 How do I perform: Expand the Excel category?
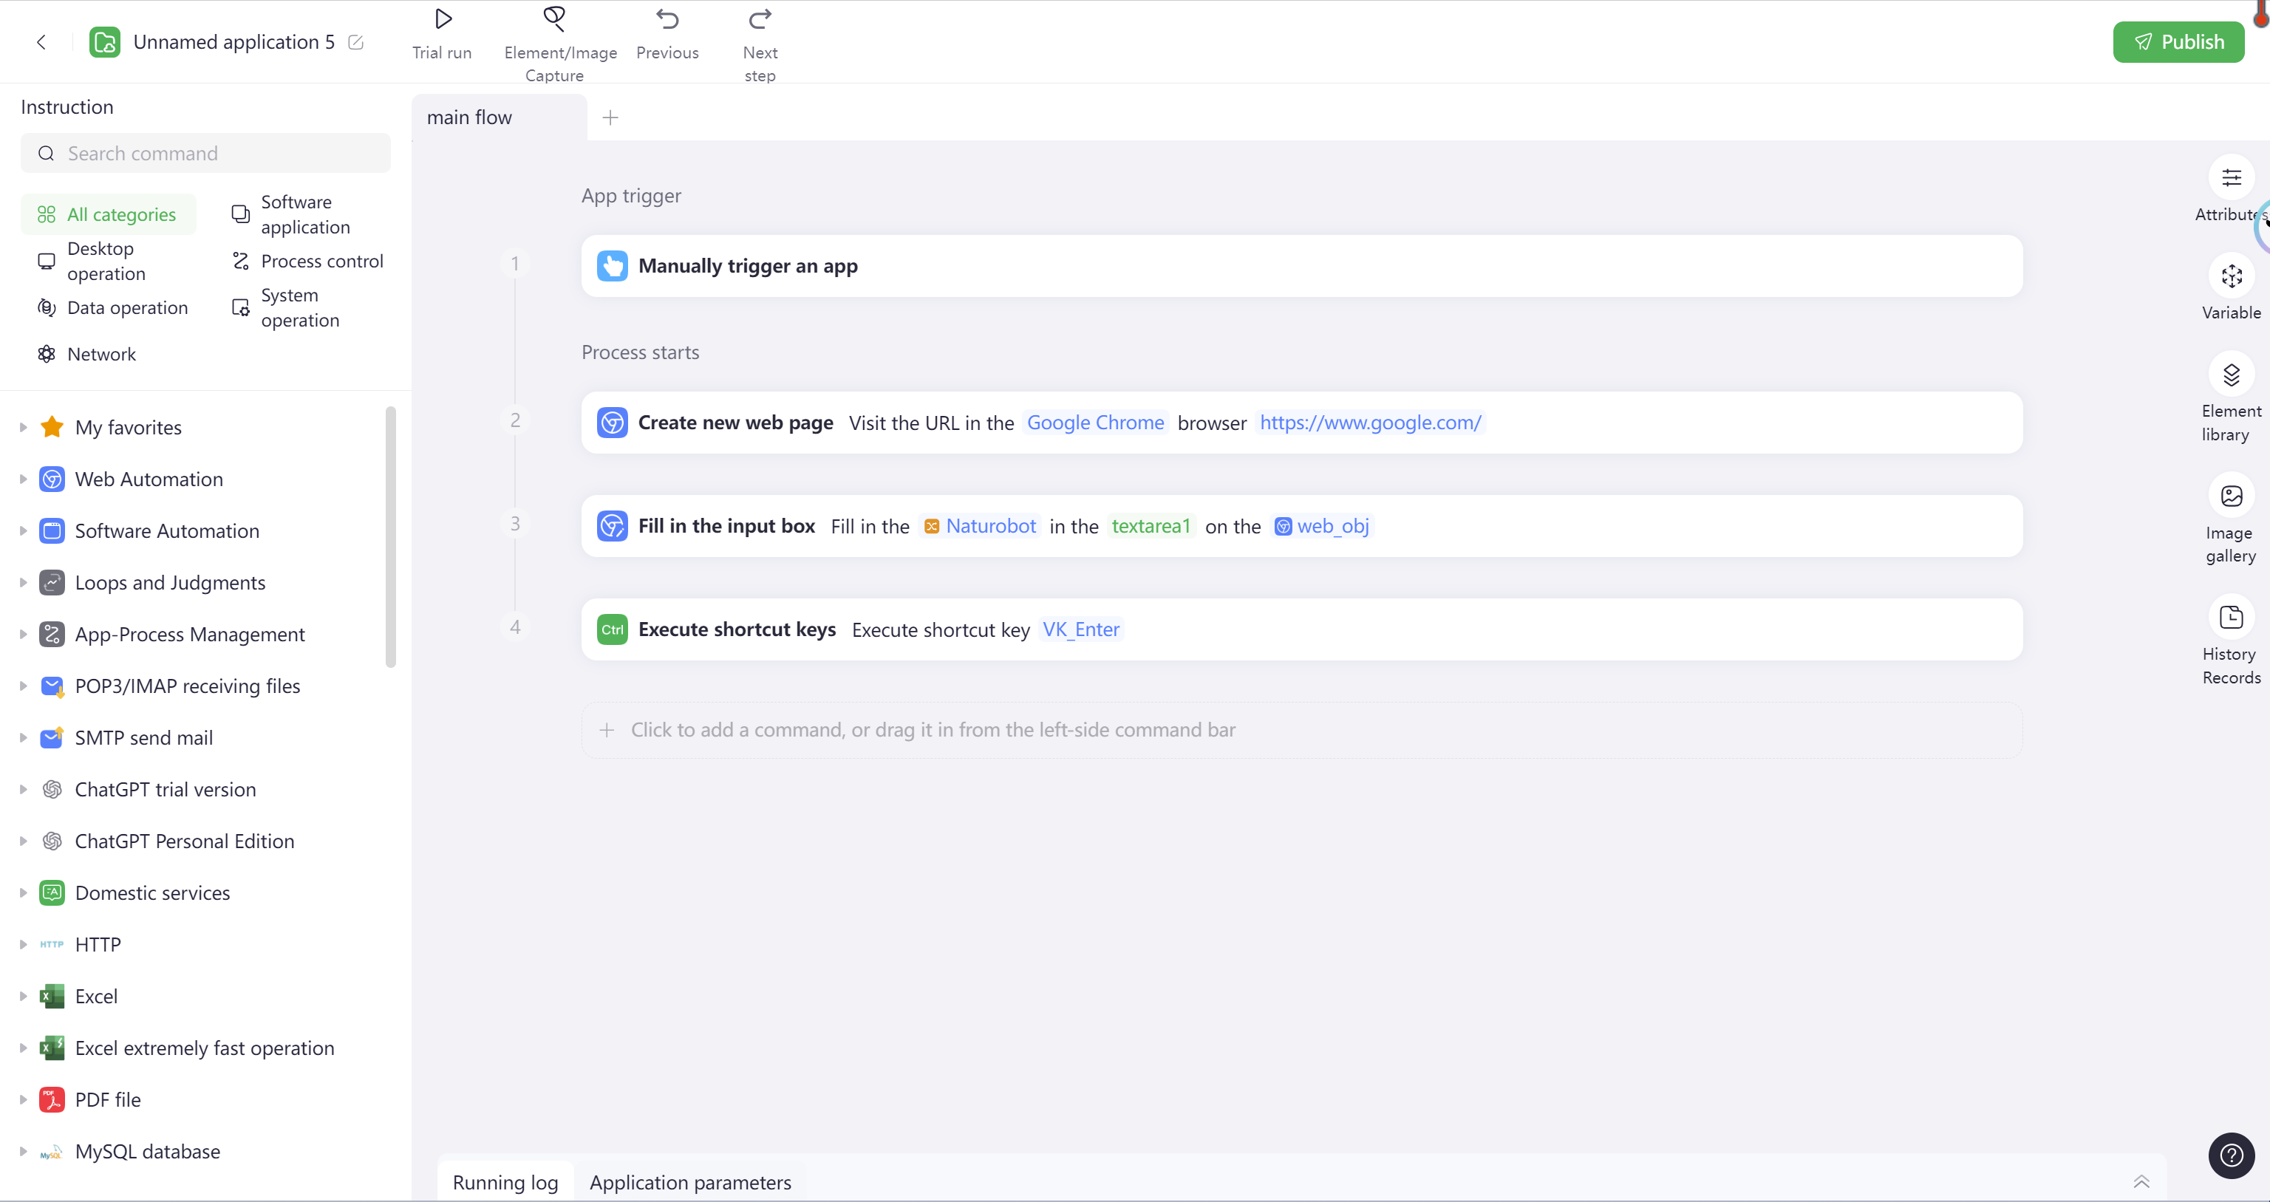(22, 997)
